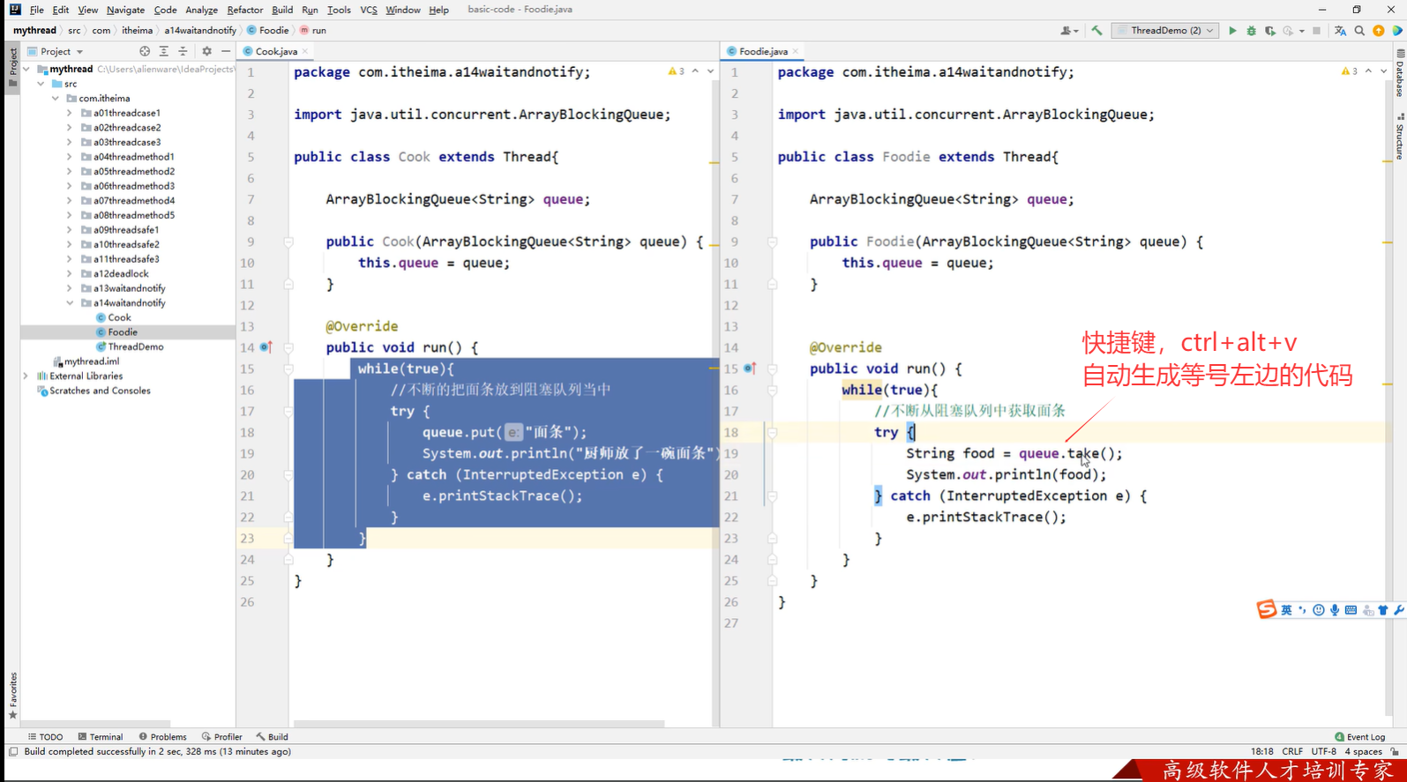Open the Build tool window
The width and height of the screenshot is (1407, 782).
(x=272, y=737)
